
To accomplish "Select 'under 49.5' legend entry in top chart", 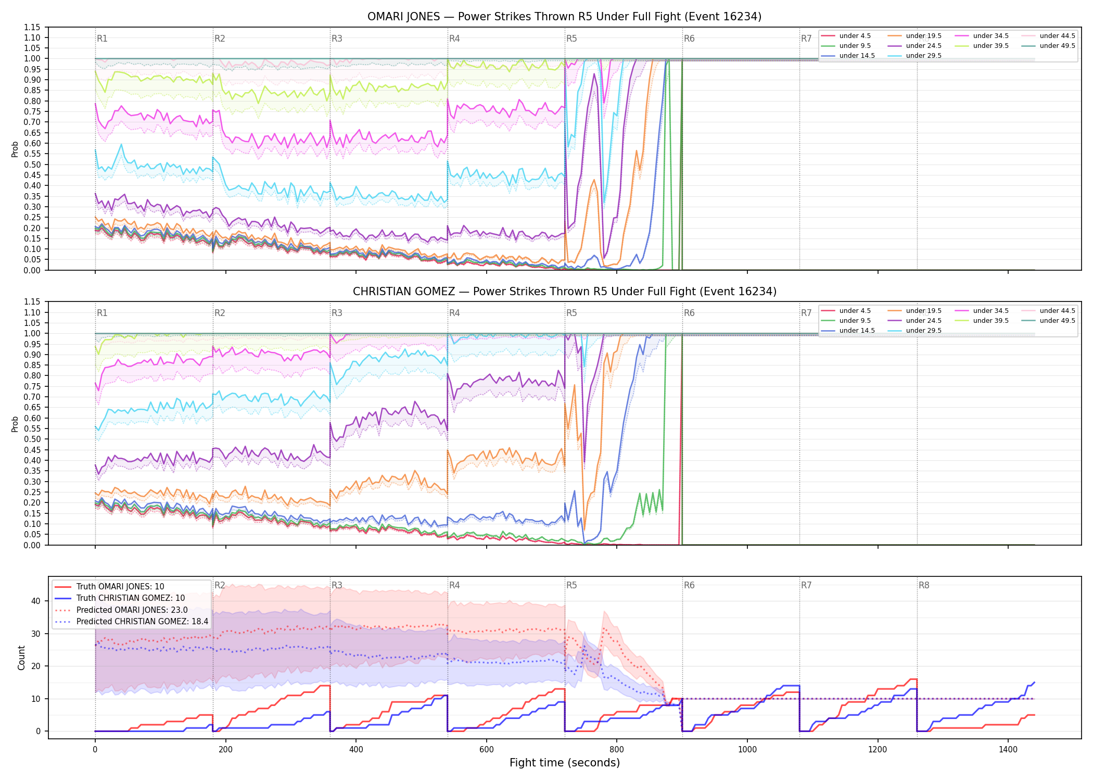I will click(x=1047, y=46).
